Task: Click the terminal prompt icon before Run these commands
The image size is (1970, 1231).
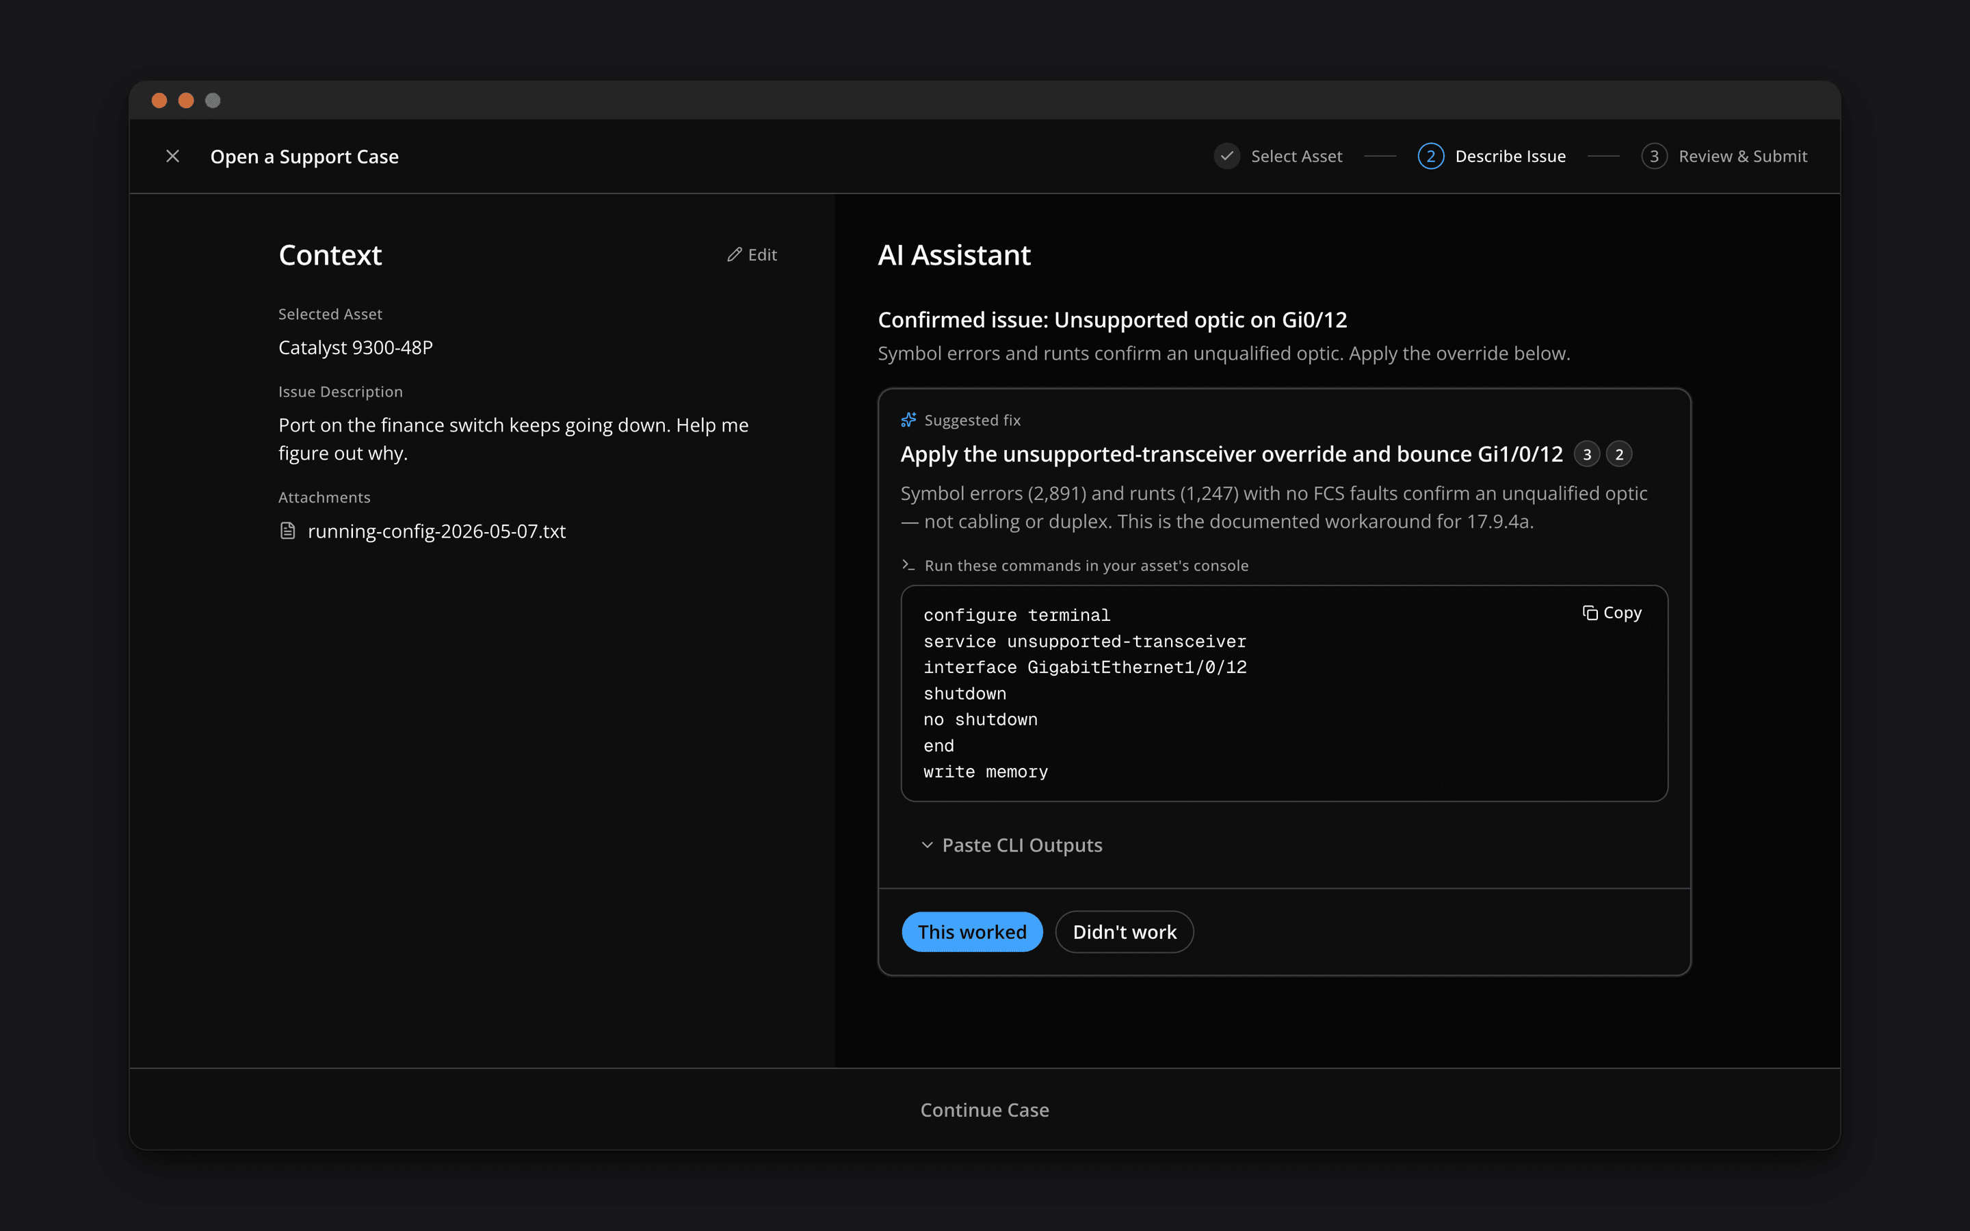Action: point(908,565)
